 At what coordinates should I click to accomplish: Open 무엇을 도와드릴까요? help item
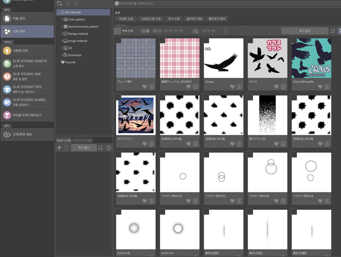click(27, 115)
